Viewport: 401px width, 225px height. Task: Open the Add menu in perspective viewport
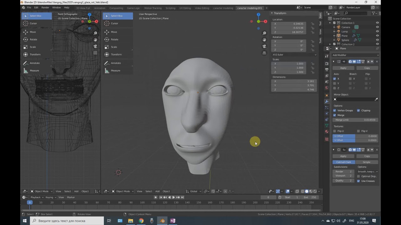pos(157,191)
